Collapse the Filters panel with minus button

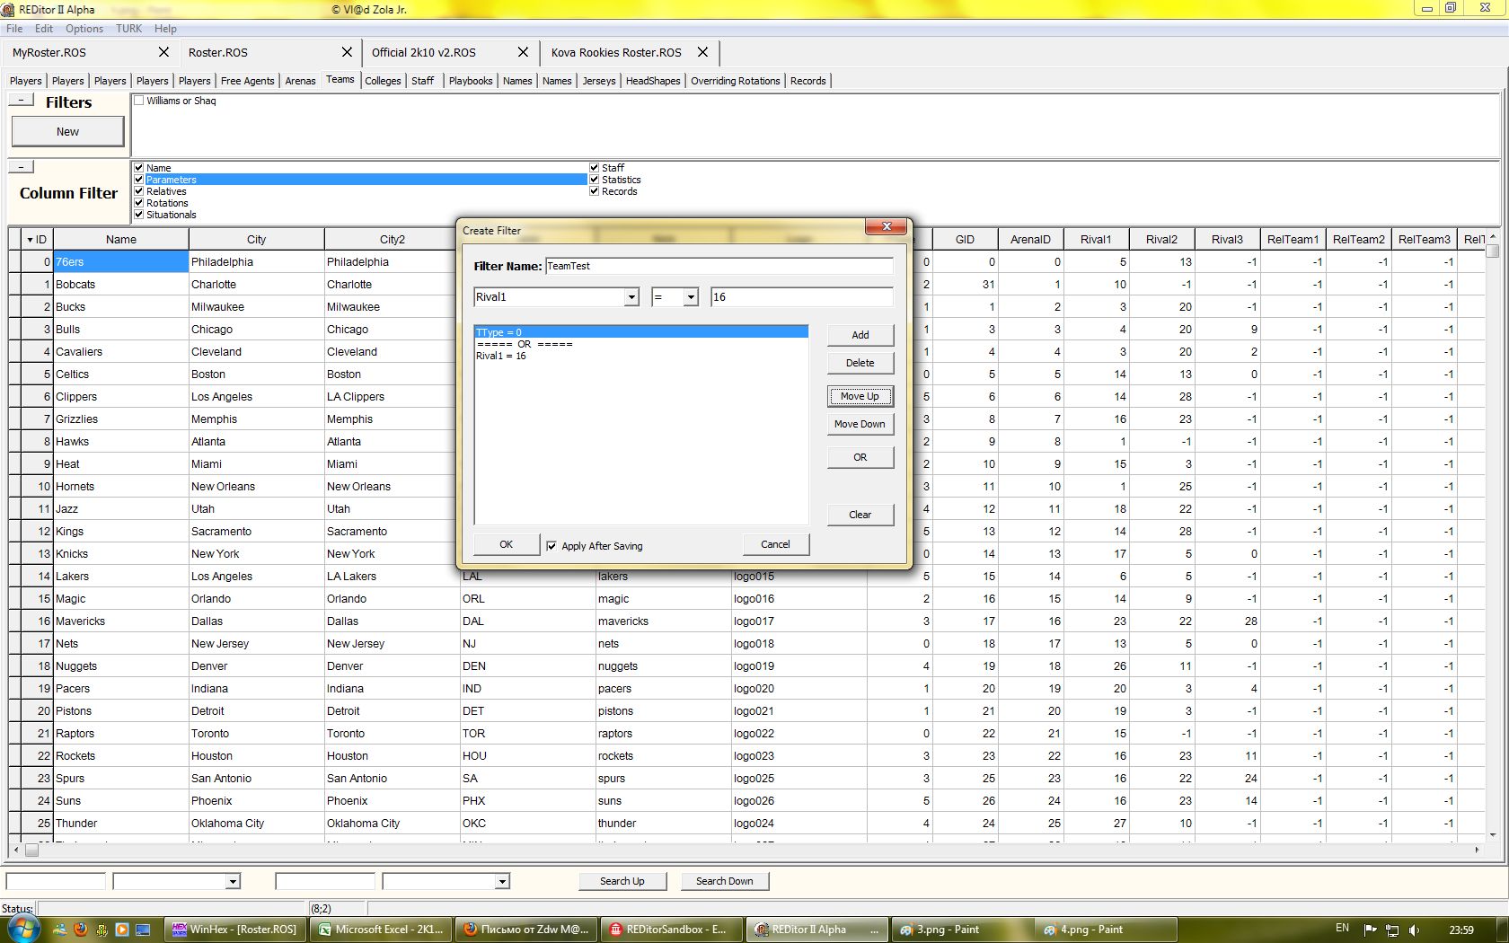coord(21,100)
